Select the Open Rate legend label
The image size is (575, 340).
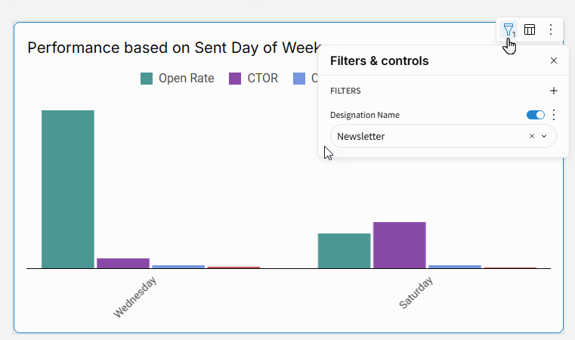(186, 79)
